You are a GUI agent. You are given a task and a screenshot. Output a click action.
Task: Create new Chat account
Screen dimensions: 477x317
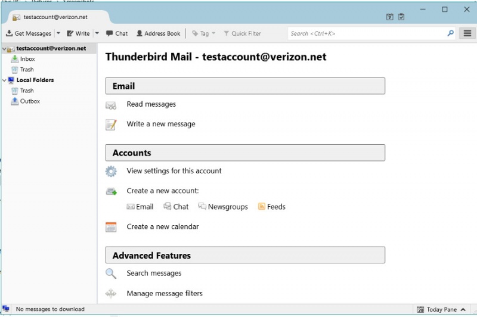point(176,207)
